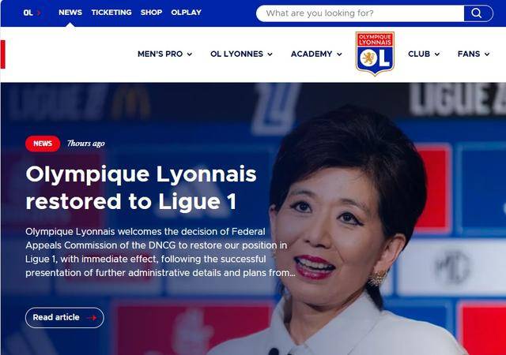Select the SHOP menu item
The width and height of the screenshot is (506, 355).
pyautogui.click(x=151, y=13)
